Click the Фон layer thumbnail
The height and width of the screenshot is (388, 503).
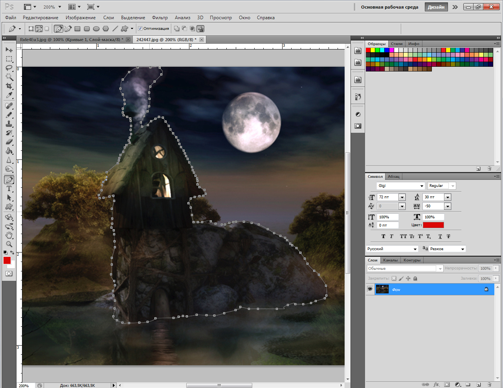click(382, 289)
